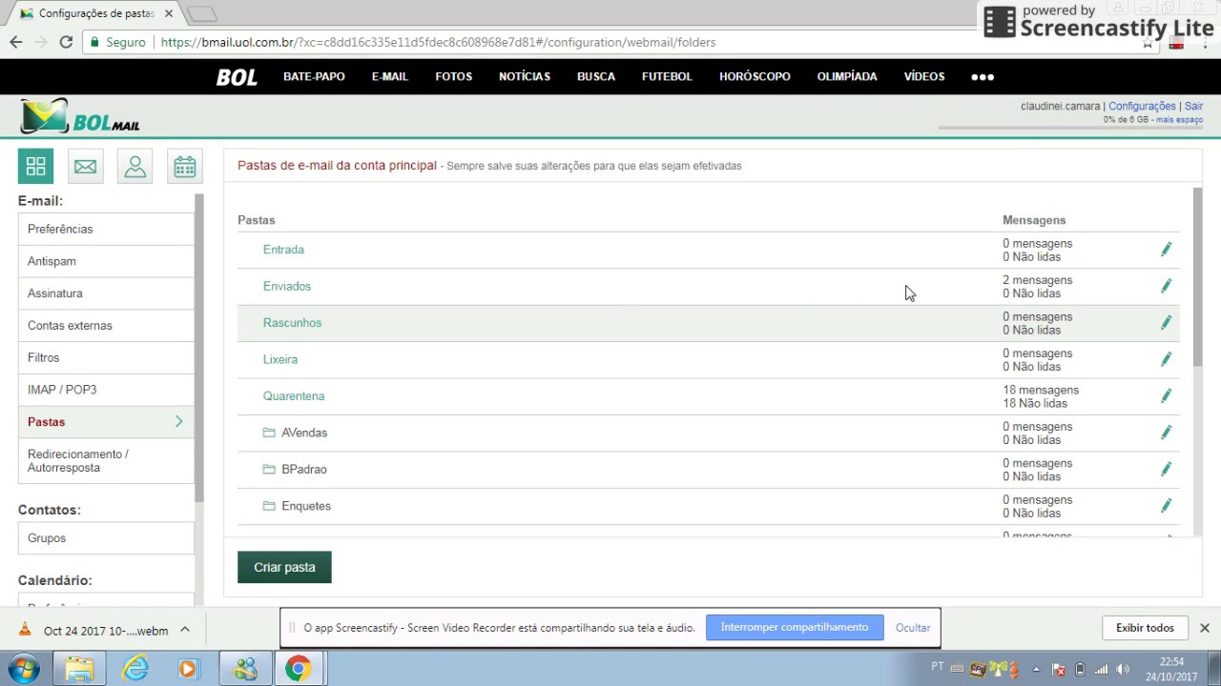Open the contacts person icon
This screenshot has height=686, width=1221.
click(x=135, y=167)
